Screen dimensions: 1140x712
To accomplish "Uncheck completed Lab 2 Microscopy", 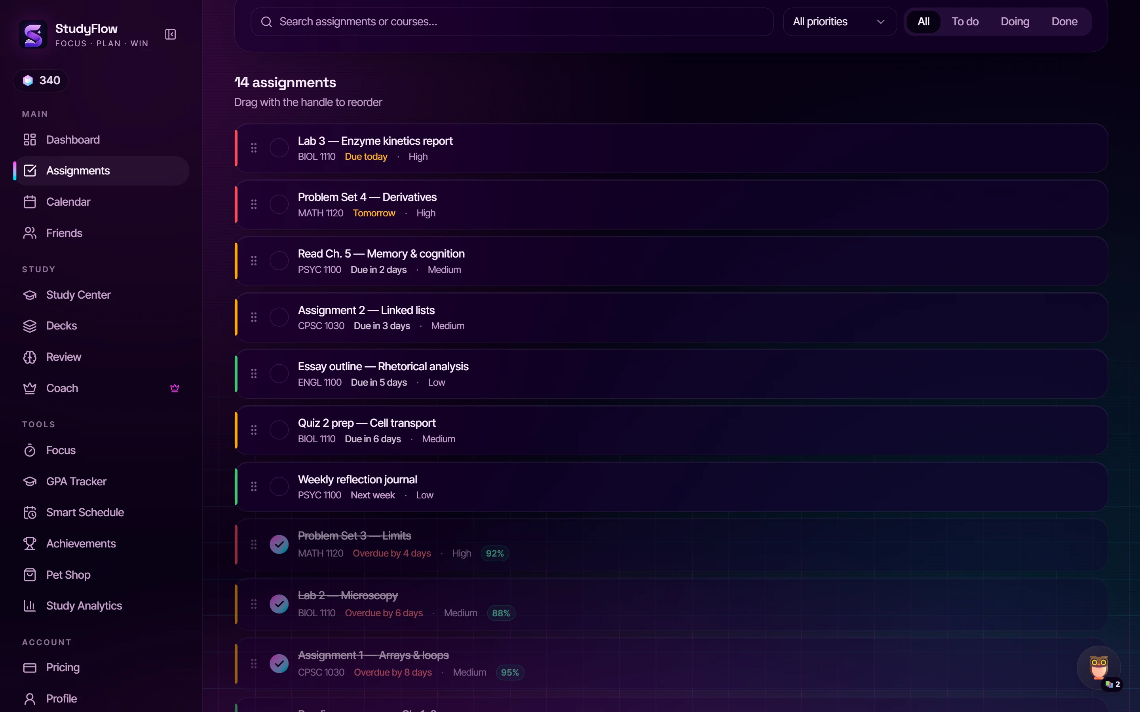I will (279, 604).
